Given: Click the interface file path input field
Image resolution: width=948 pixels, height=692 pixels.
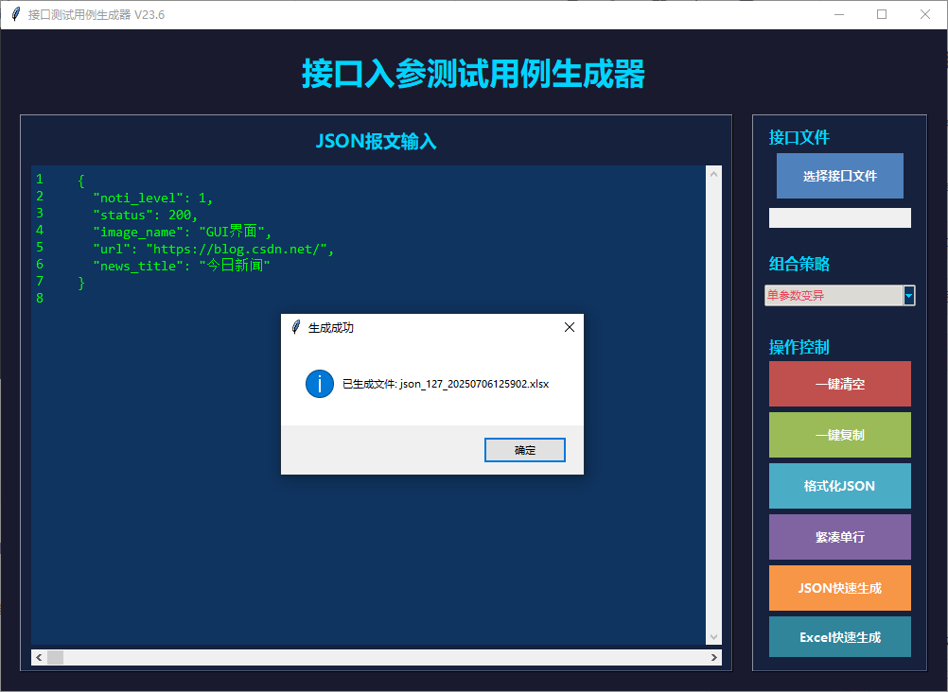Looking at the screenshot, I should [839, 217].
